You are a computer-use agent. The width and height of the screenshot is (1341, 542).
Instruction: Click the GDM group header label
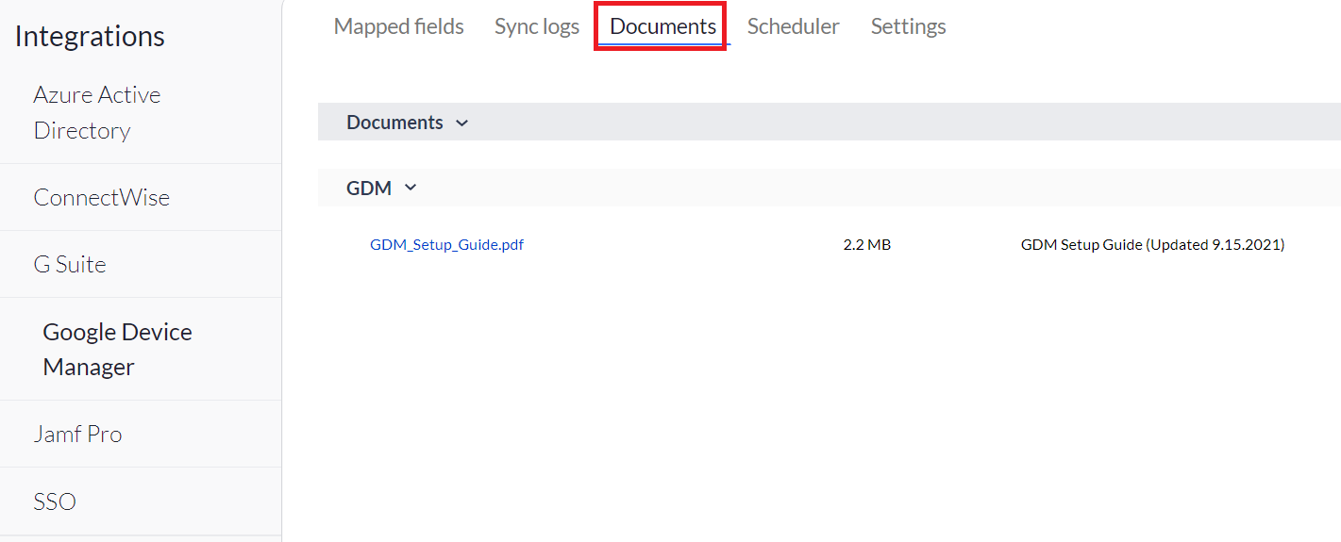[x=369, y=189]
